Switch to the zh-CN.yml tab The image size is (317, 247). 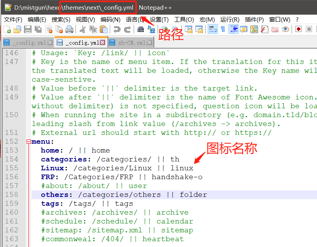131,43
